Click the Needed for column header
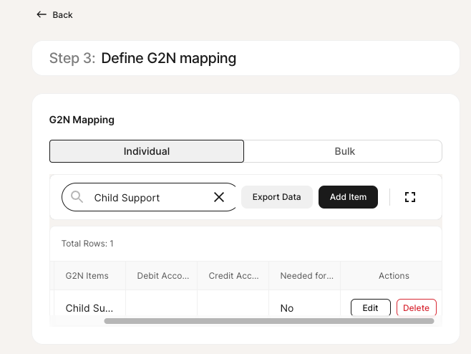This screenshot has width=471, height=354. pyautogui.click(x=306, y=276)
